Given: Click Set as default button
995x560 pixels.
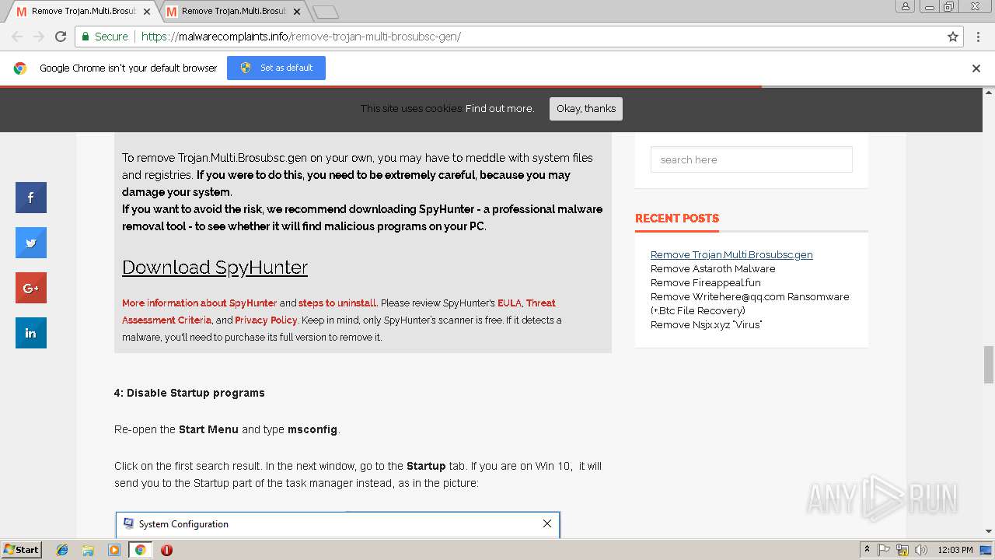Looking at the screenshot, I should pyautogui.click(x=276, y=68).
